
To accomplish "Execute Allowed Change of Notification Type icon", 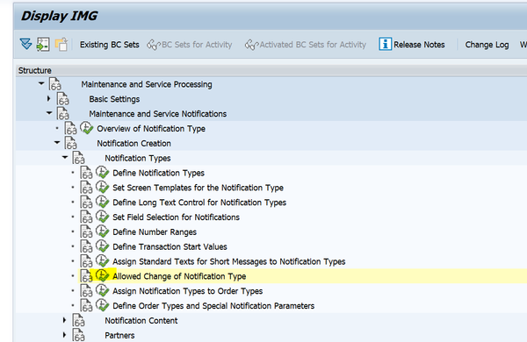I will click(x=103, y=276).
